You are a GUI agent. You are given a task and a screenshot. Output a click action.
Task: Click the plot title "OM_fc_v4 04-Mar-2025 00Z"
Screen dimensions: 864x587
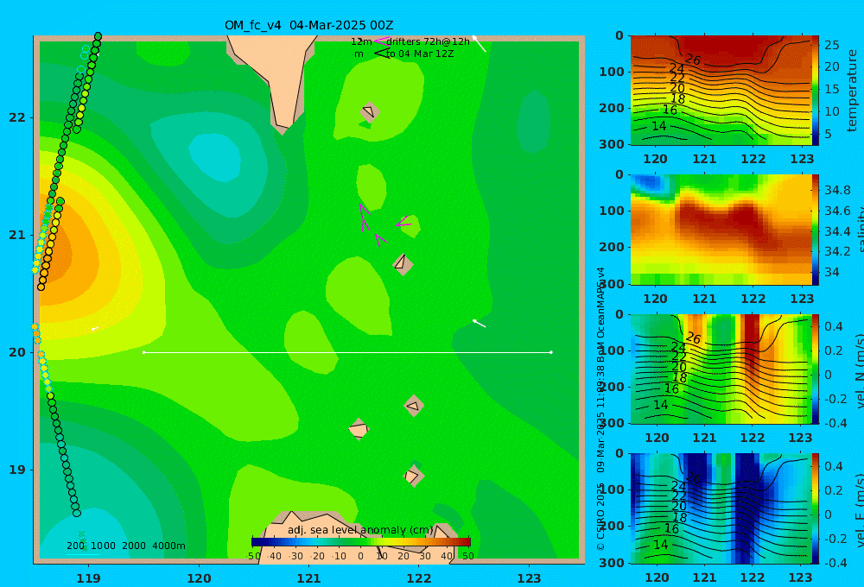pyautogui.click(x=308, y=25)
